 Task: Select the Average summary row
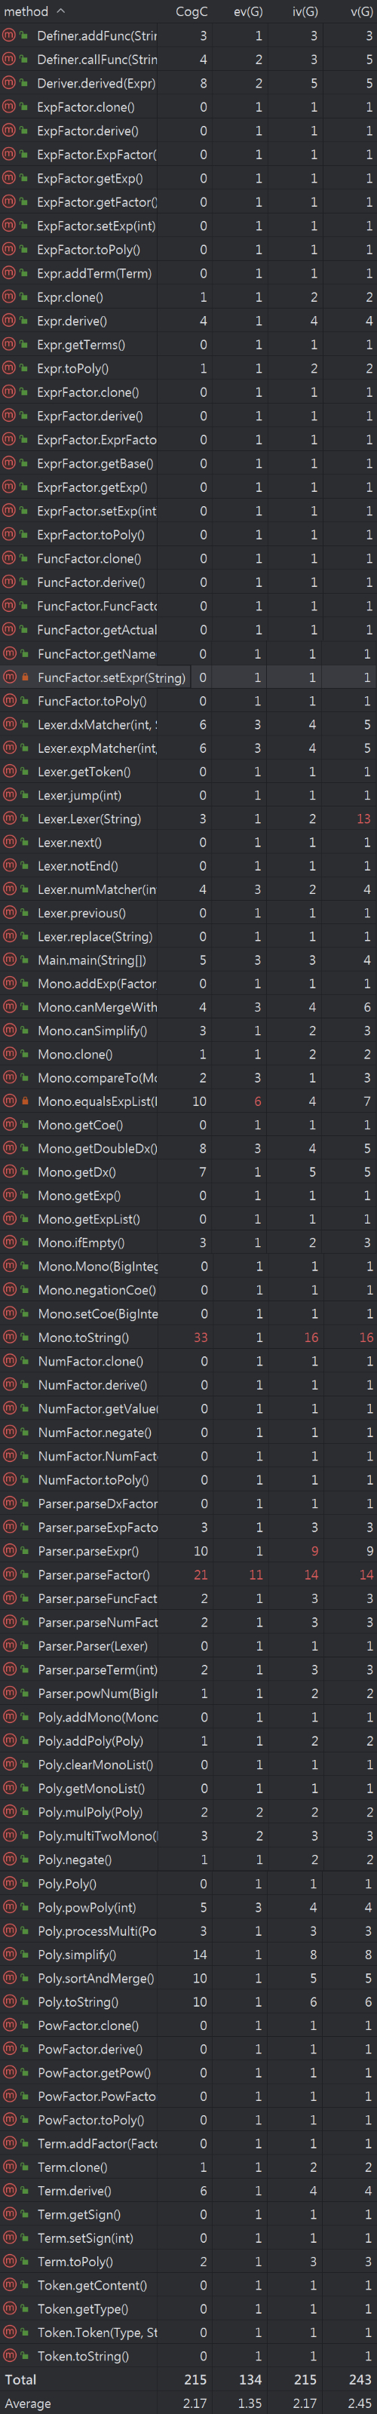click(x=188, y=2403)
